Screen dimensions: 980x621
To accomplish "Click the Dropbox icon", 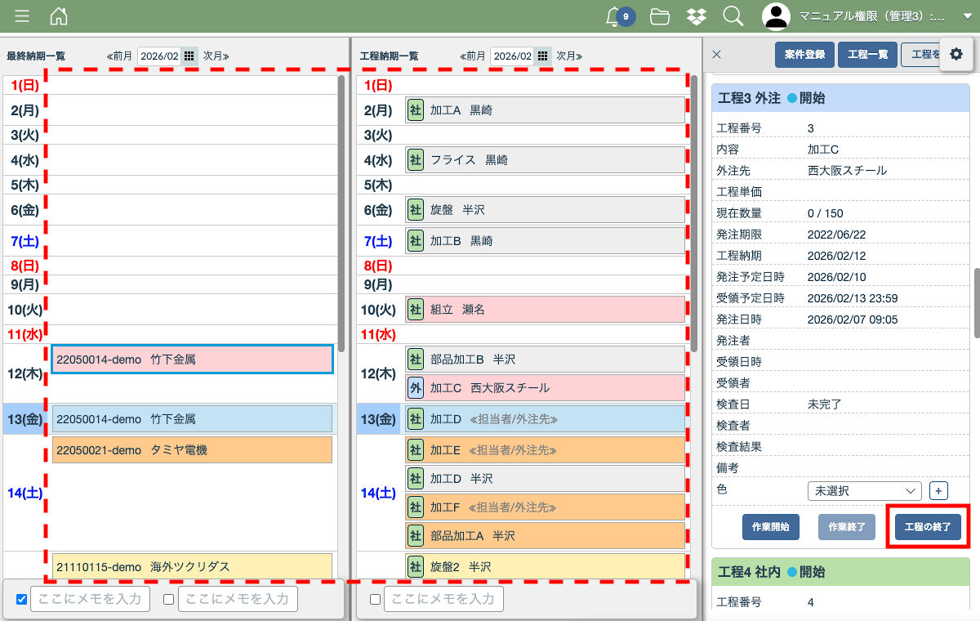I will 697,16.
